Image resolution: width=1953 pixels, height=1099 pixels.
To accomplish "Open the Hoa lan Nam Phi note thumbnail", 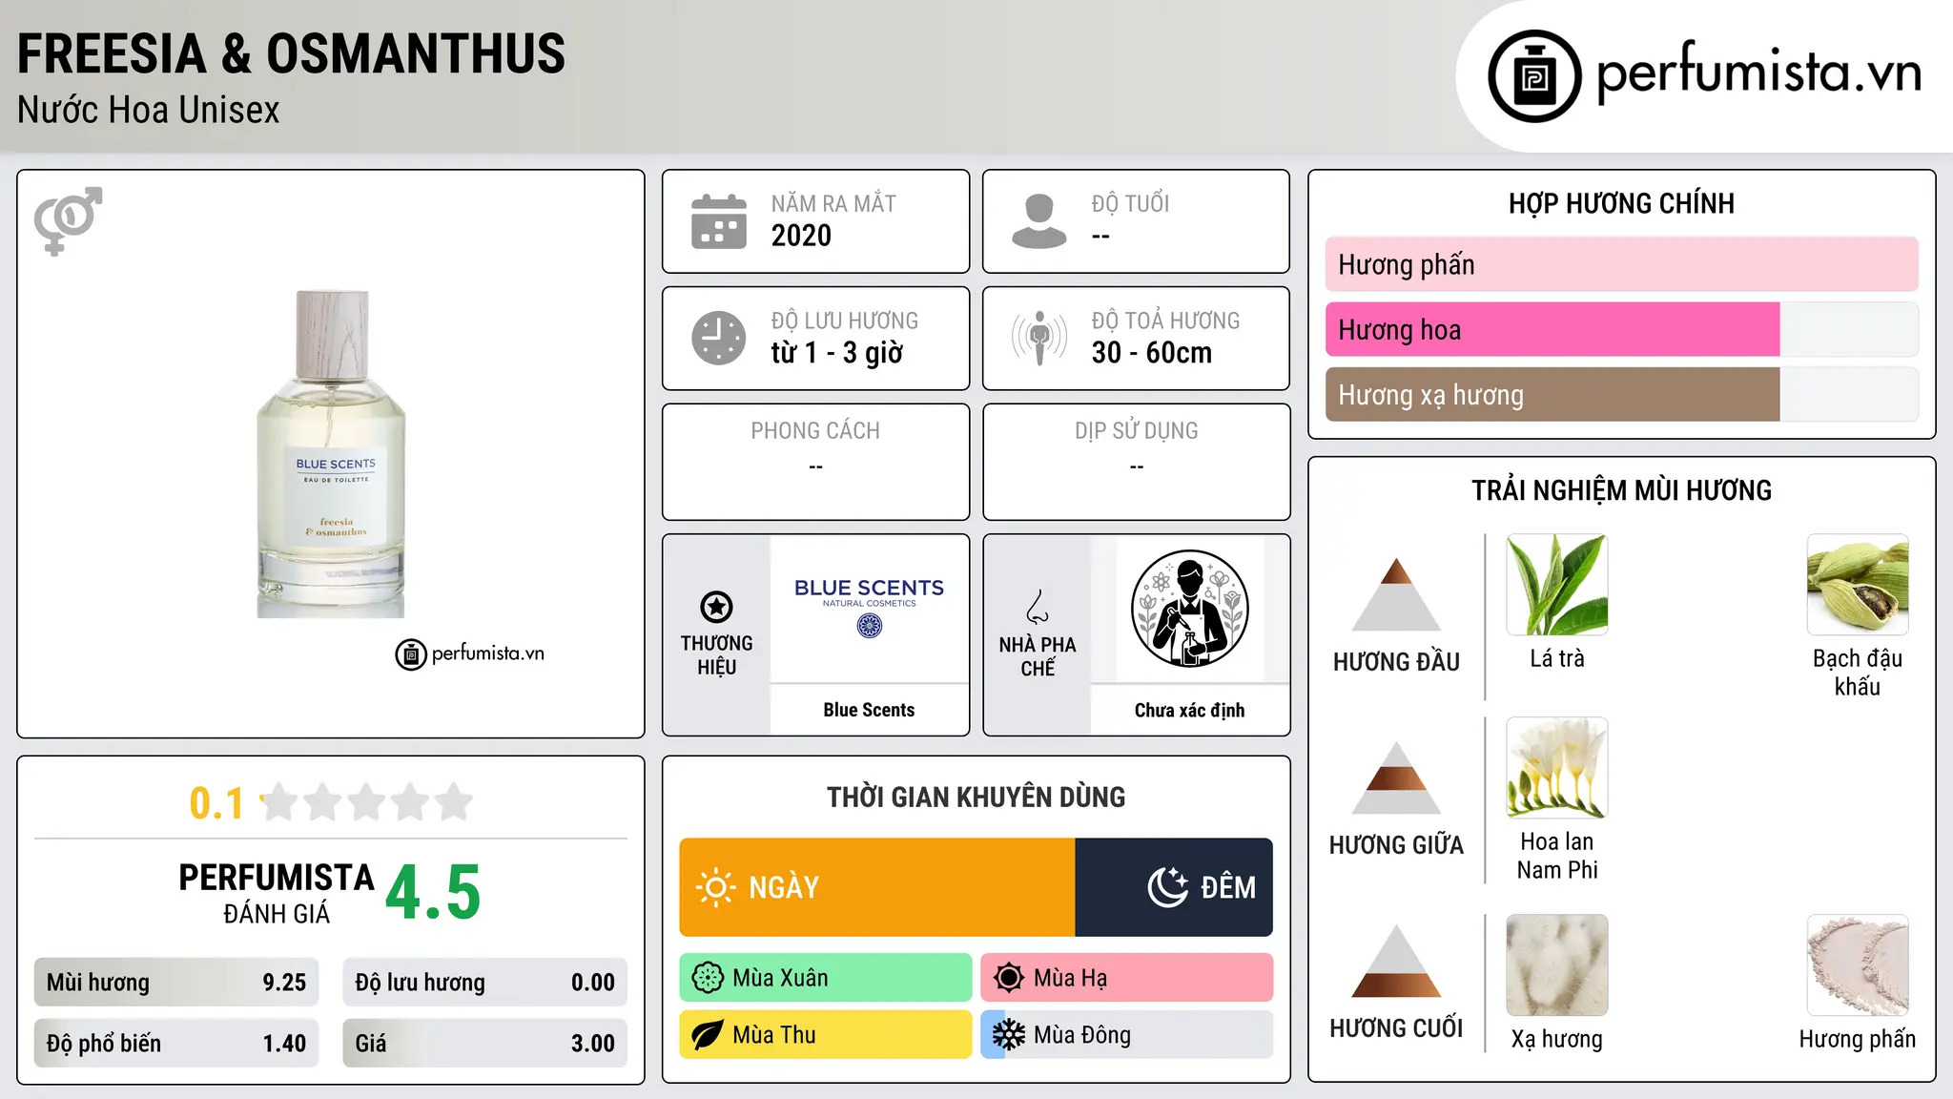I will coord(1557,768).
